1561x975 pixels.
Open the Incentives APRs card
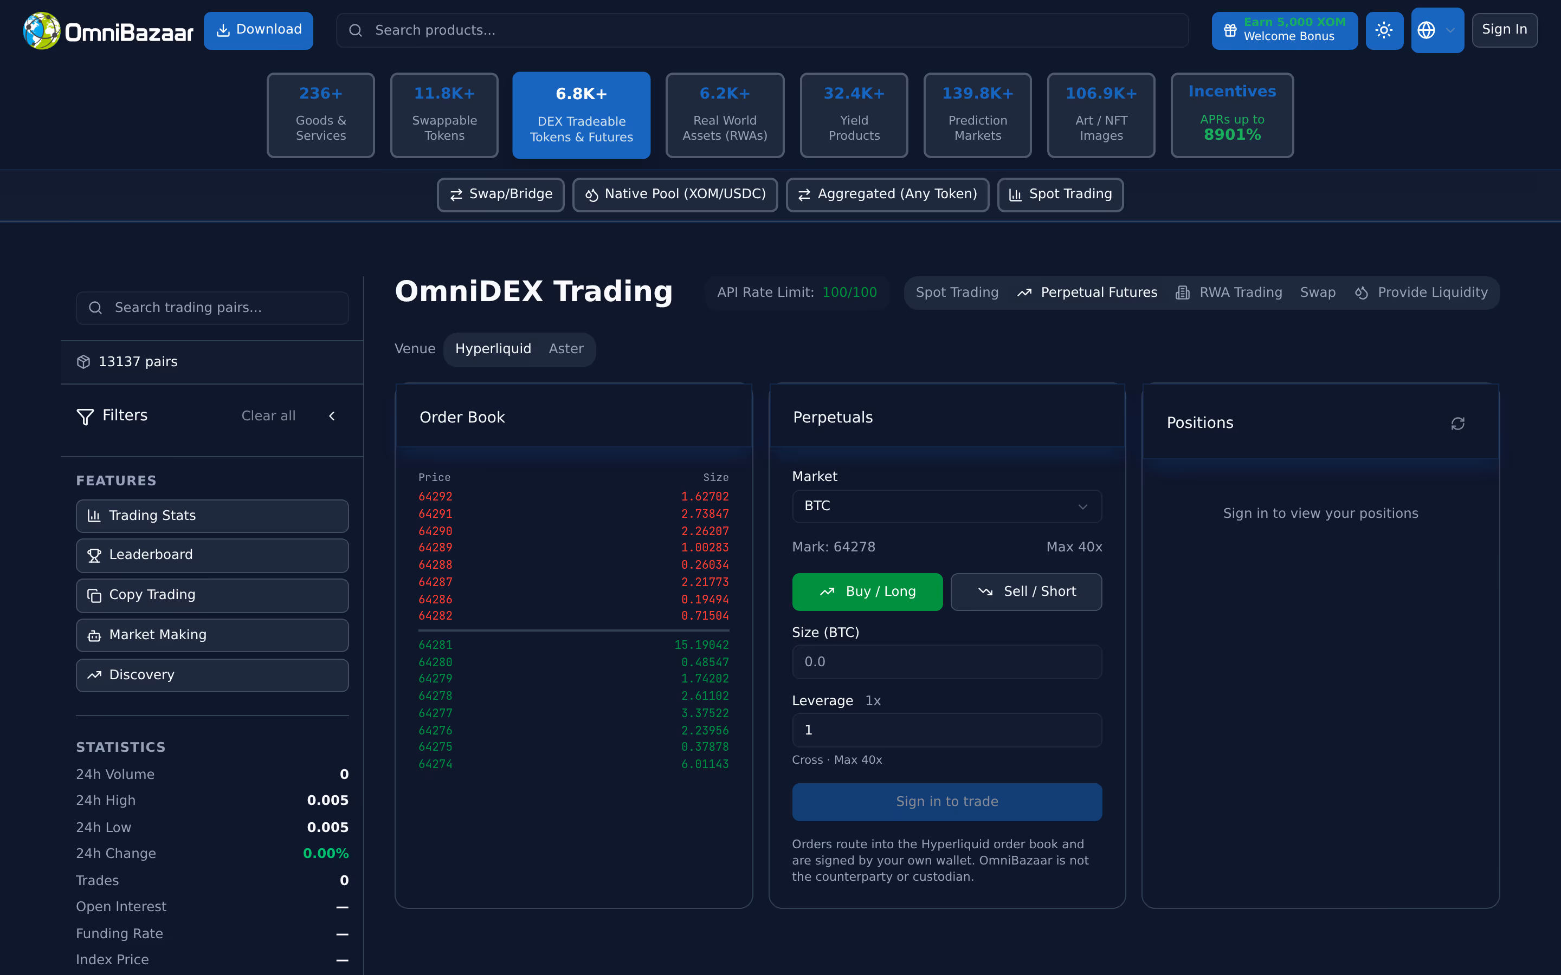[x=1232, y=115]
